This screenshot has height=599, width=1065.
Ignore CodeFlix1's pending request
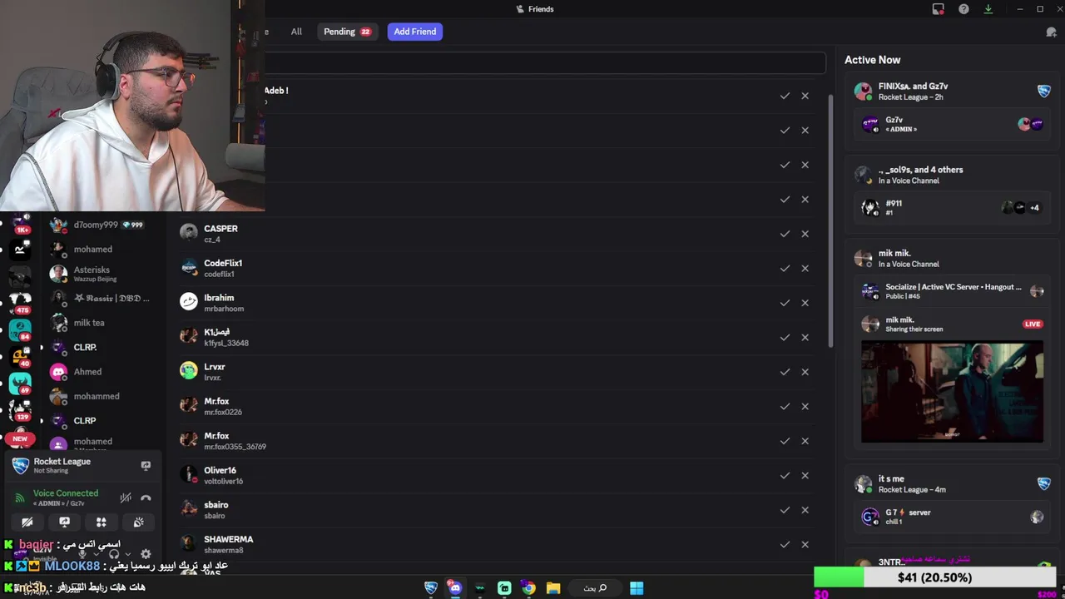tap(805, 269)
